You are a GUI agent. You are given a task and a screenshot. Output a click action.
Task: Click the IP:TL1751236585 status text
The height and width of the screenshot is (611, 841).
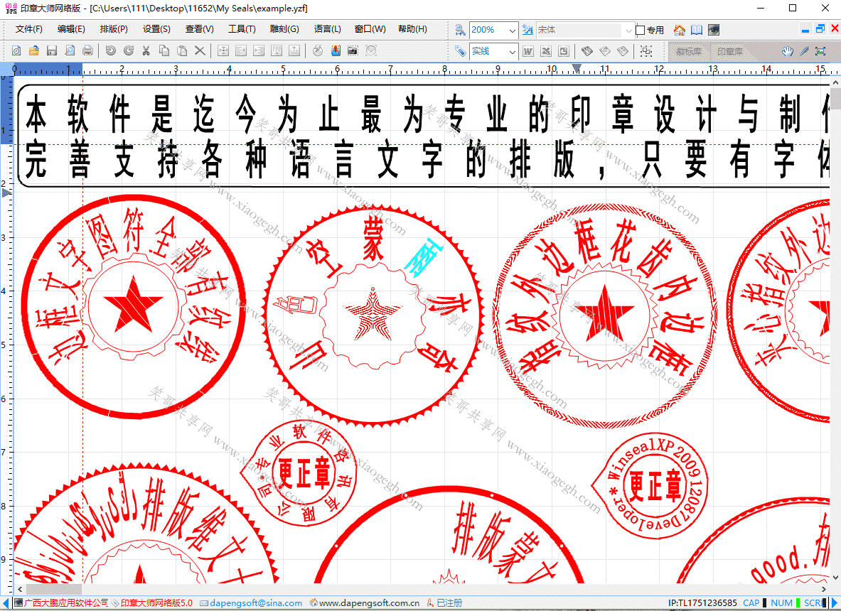702,603
